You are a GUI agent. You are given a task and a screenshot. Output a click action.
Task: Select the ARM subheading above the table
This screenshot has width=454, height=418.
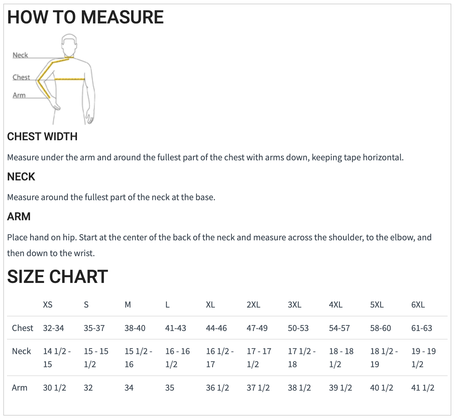[19, 217]
